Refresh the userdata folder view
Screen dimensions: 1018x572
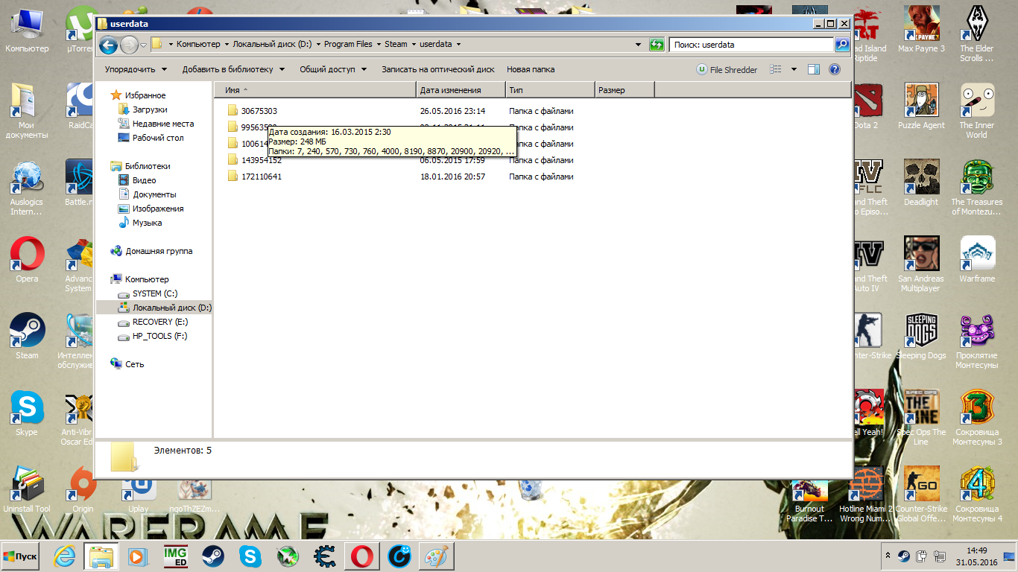pos(657,45)
